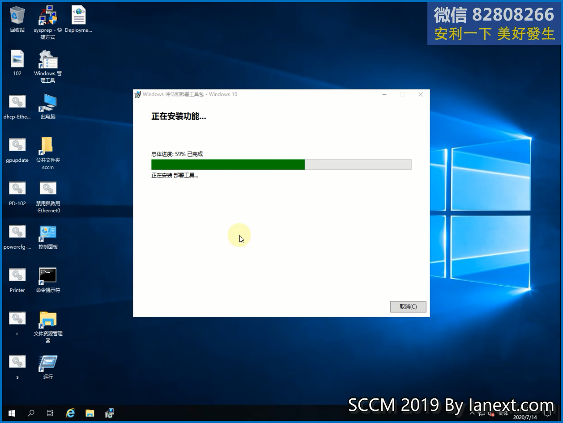The height and width of the screenshot is (423, 563).
Task: Click the 正在安装 部署工具... status line
Action: [x=175, y=175]
